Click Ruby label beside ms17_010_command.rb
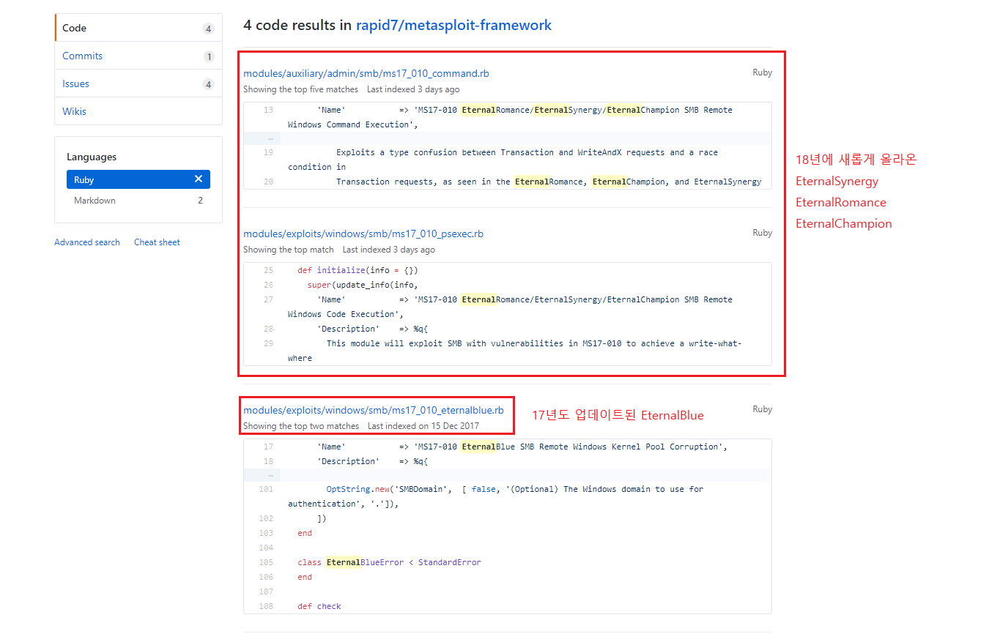 click(x=763, y=72)
